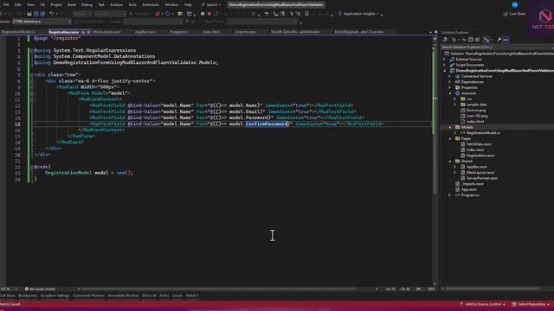Expand the Dependencies node
Image resolution: width=554 pixels, height=311 pixels.
pyautogui.click(x=450, y=82)
